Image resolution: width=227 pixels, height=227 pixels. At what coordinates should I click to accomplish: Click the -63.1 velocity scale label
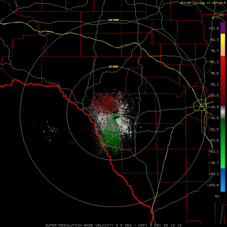click(x=214, y=152)
